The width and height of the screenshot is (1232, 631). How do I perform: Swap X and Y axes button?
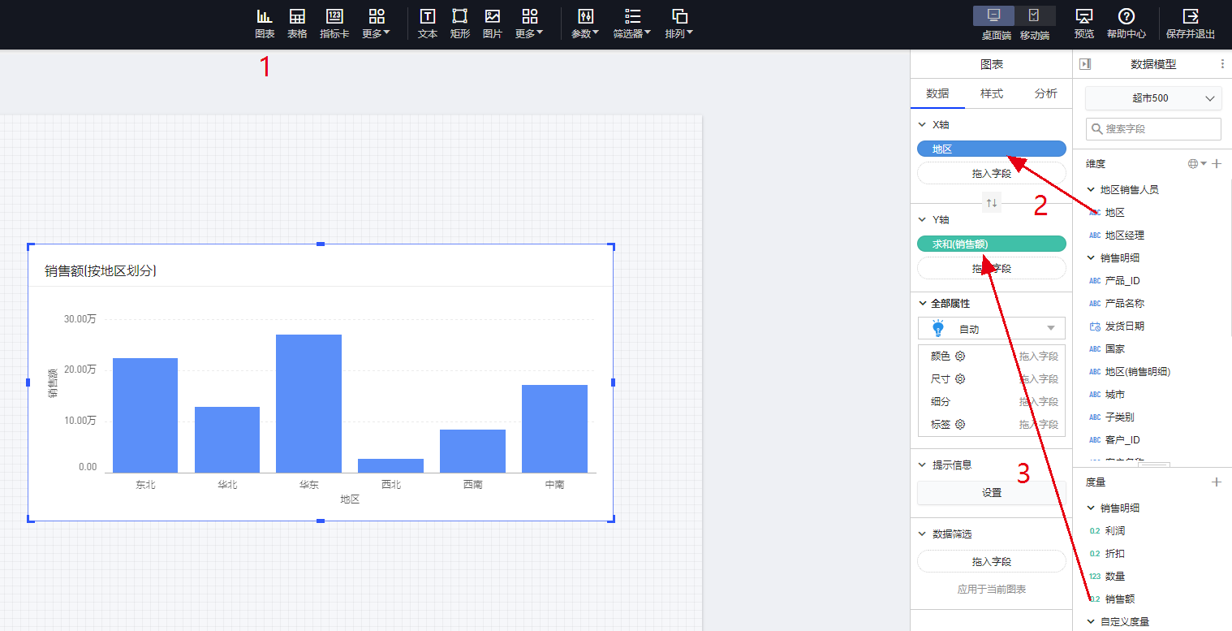(991, 203)
